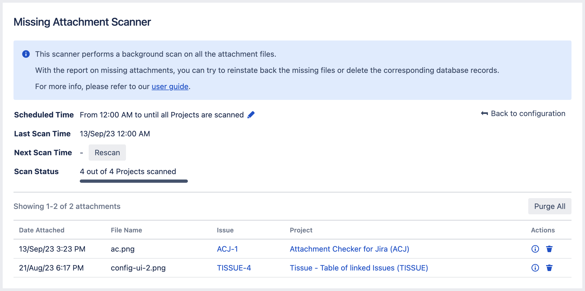Open issue ACJ-1
585x291 pixels.
point(227,249)
